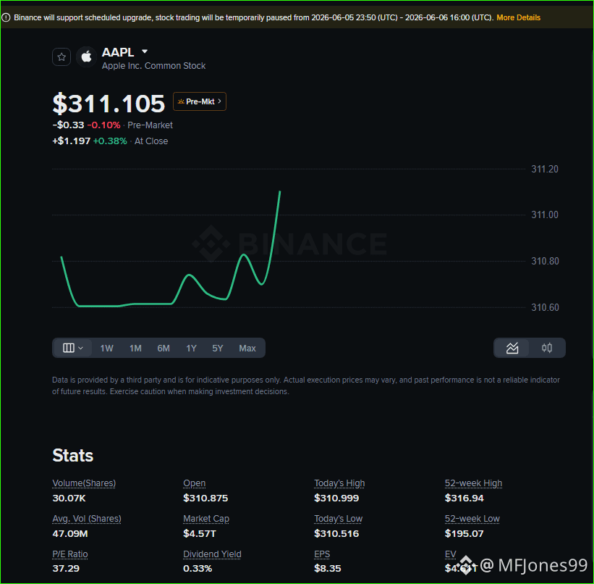
Task: Select the 1W chart range
Action: point(106,349)
